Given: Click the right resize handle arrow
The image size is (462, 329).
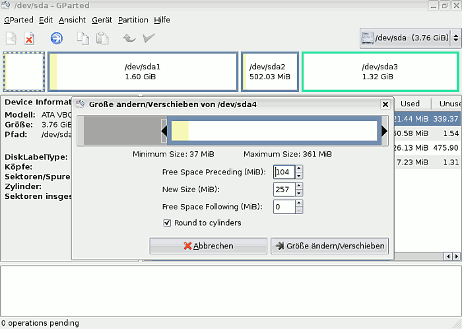Looking at the screenshot, I should click(x=385, y=131).
